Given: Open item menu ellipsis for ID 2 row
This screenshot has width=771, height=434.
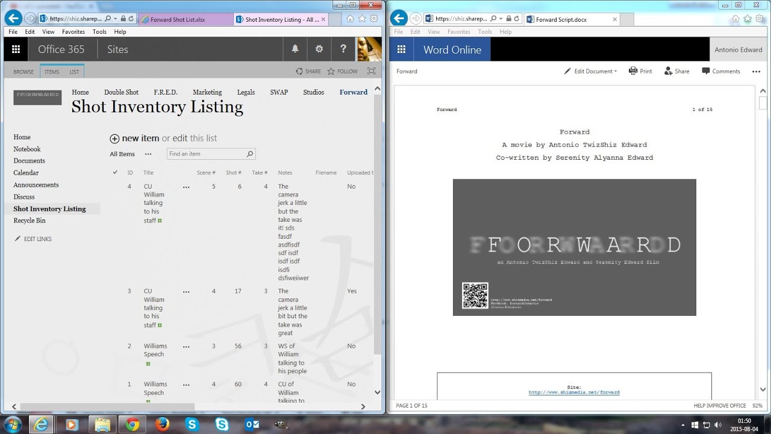Looking at the screenshot, I should pyautogui.click(x=186, y=347).
